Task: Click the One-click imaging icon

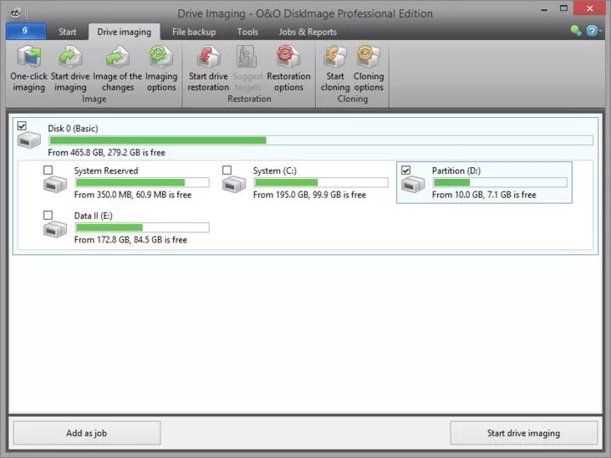Action: click(29, 58)
